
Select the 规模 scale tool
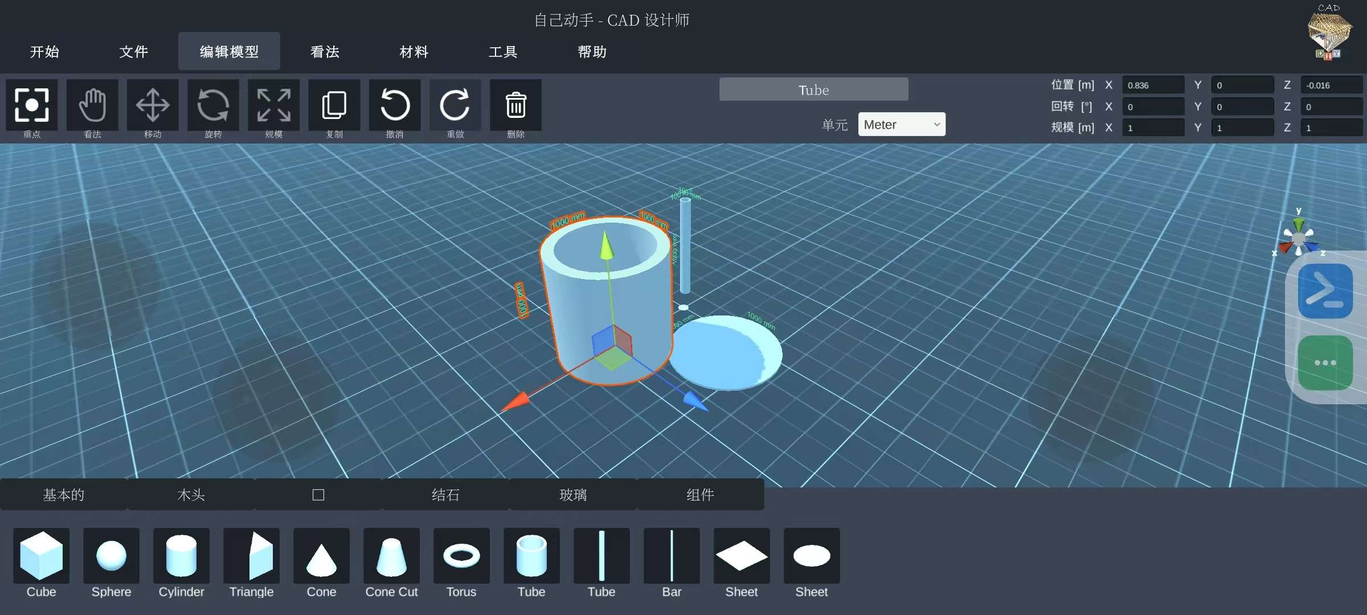(273, 105)
